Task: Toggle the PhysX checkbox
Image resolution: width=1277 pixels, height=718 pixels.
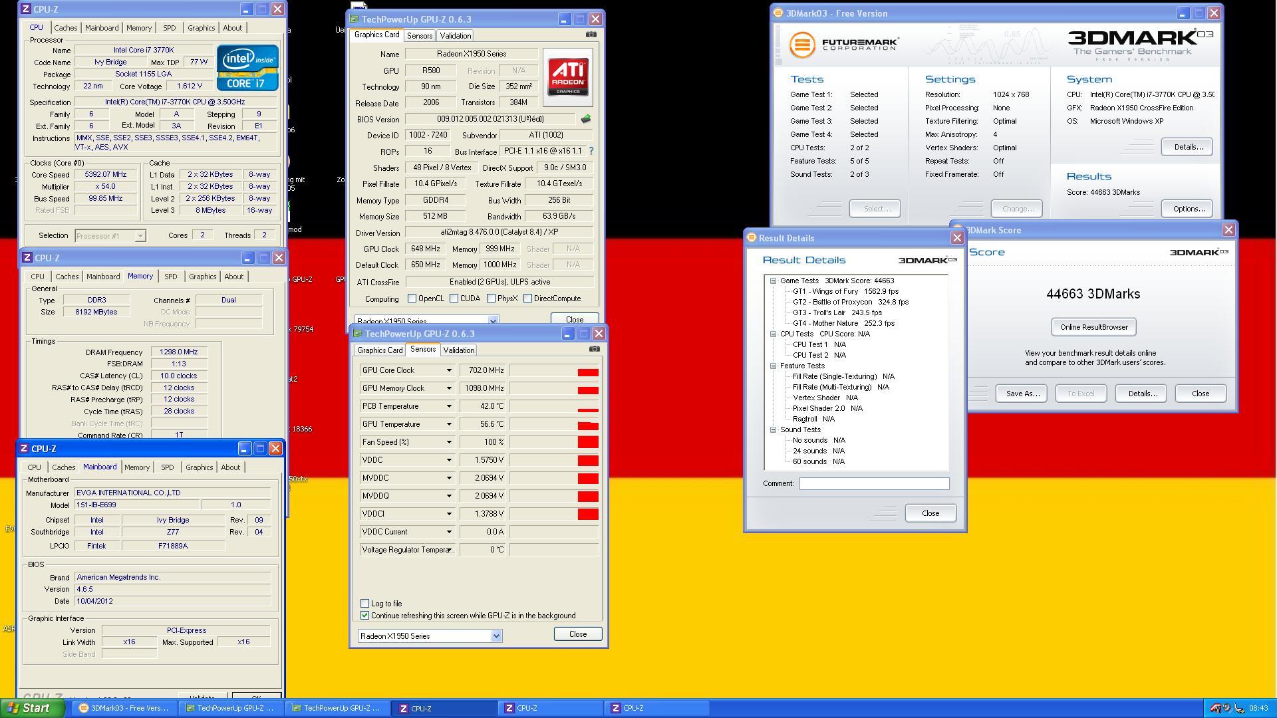Action: [491, 299]
